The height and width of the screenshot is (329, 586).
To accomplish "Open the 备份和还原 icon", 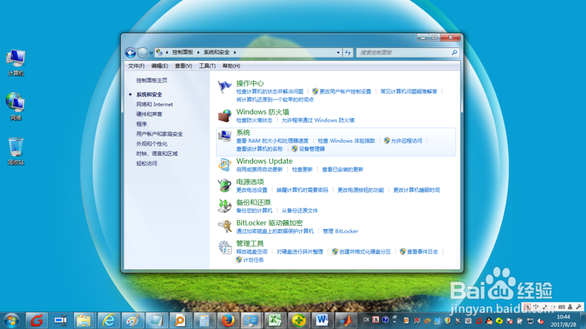I will (224, 205).
